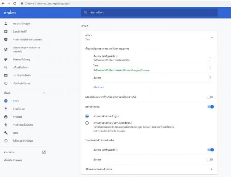Open the Autofill clipboard icon in sidebar
Screen dimensions: 231x177
point(6,31)
